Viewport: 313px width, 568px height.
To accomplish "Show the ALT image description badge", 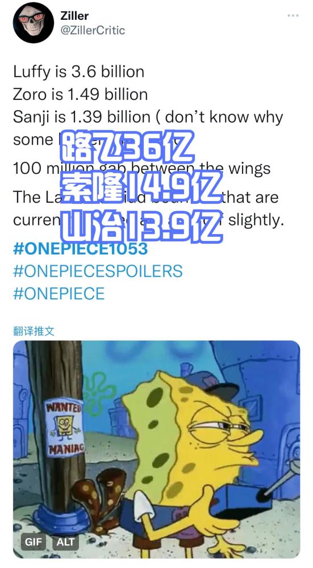I will tap(65, 542).
